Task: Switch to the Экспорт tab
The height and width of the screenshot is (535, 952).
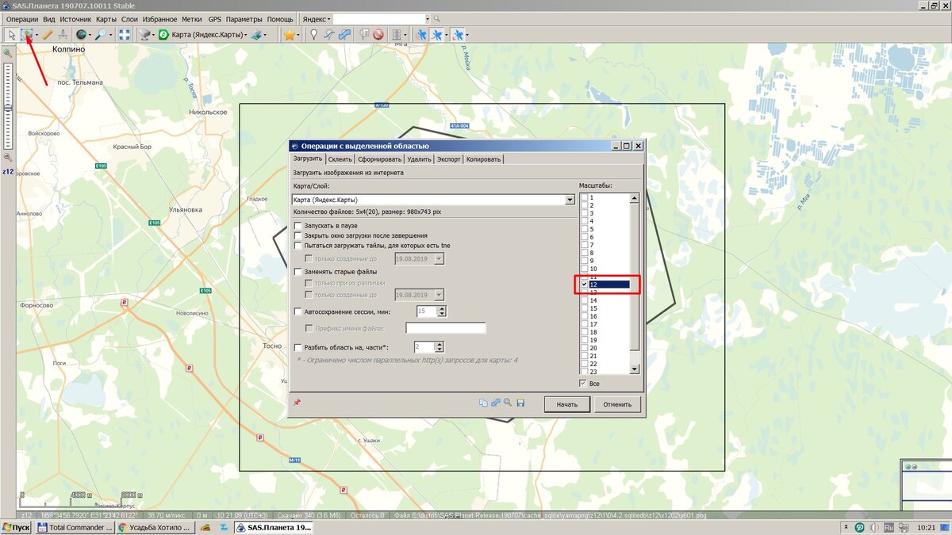Action: click(x=449, y=159)
